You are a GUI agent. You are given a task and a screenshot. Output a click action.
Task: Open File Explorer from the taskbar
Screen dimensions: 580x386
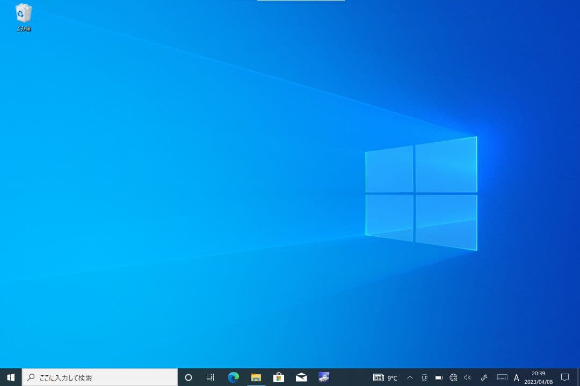pos(256,377)
